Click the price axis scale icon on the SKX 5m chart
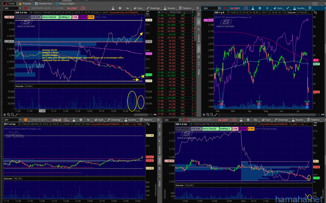 [x=315, y=124]
